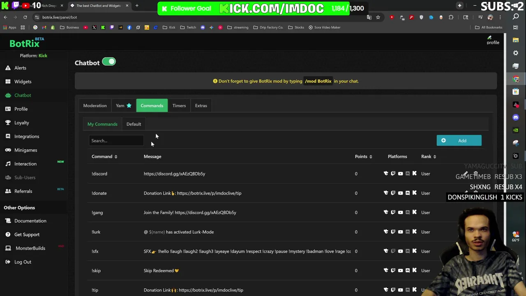Click the command Search field

(116, 141)
